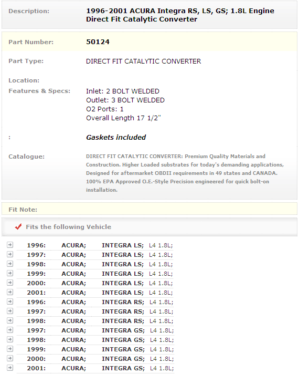299x385 pixels.
Task: Click arrow icon beside 2000 Integra GS
Action: [10, 358]
